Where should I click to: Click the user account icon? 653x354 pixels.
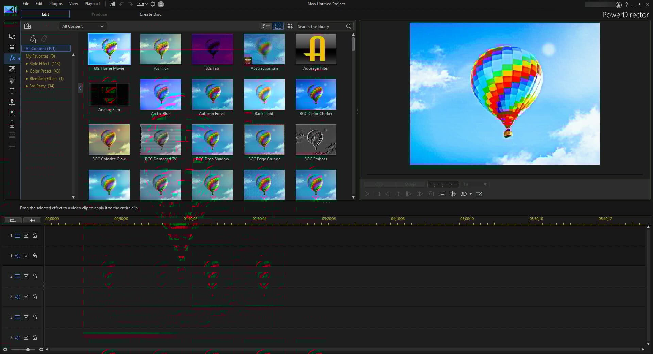click(x=619, y=5)
